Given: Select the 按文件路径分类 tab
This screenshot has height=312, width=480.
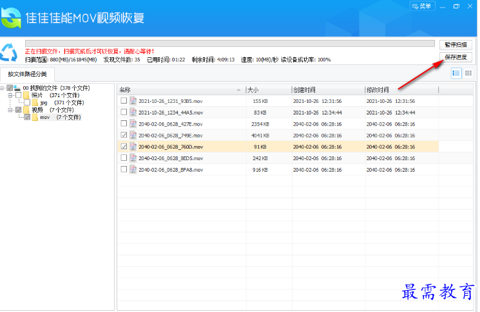Looking at the screenshot, I should point(27,74).
